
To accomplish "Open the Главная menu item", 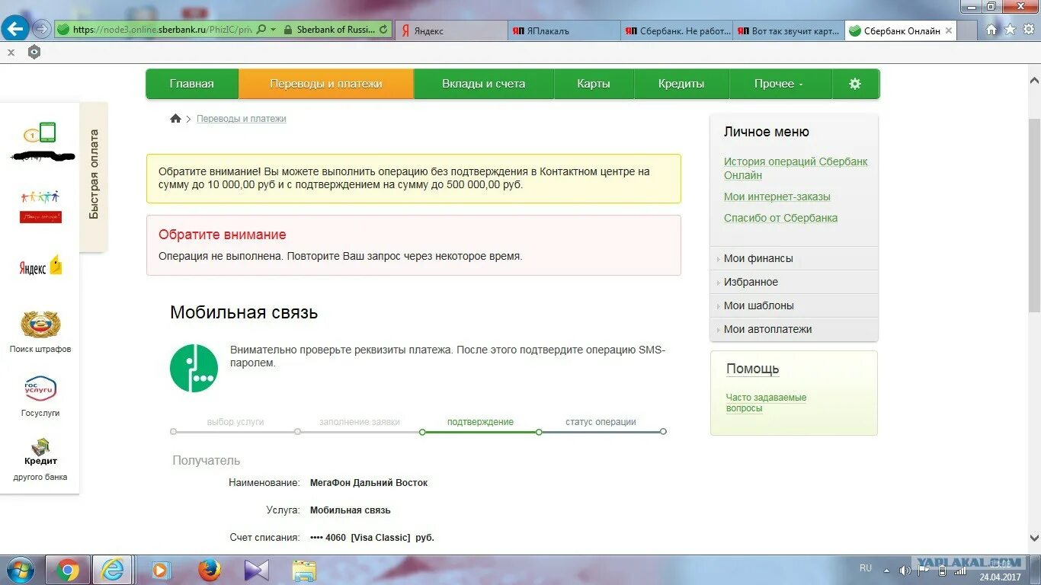I will pos(192,84).
